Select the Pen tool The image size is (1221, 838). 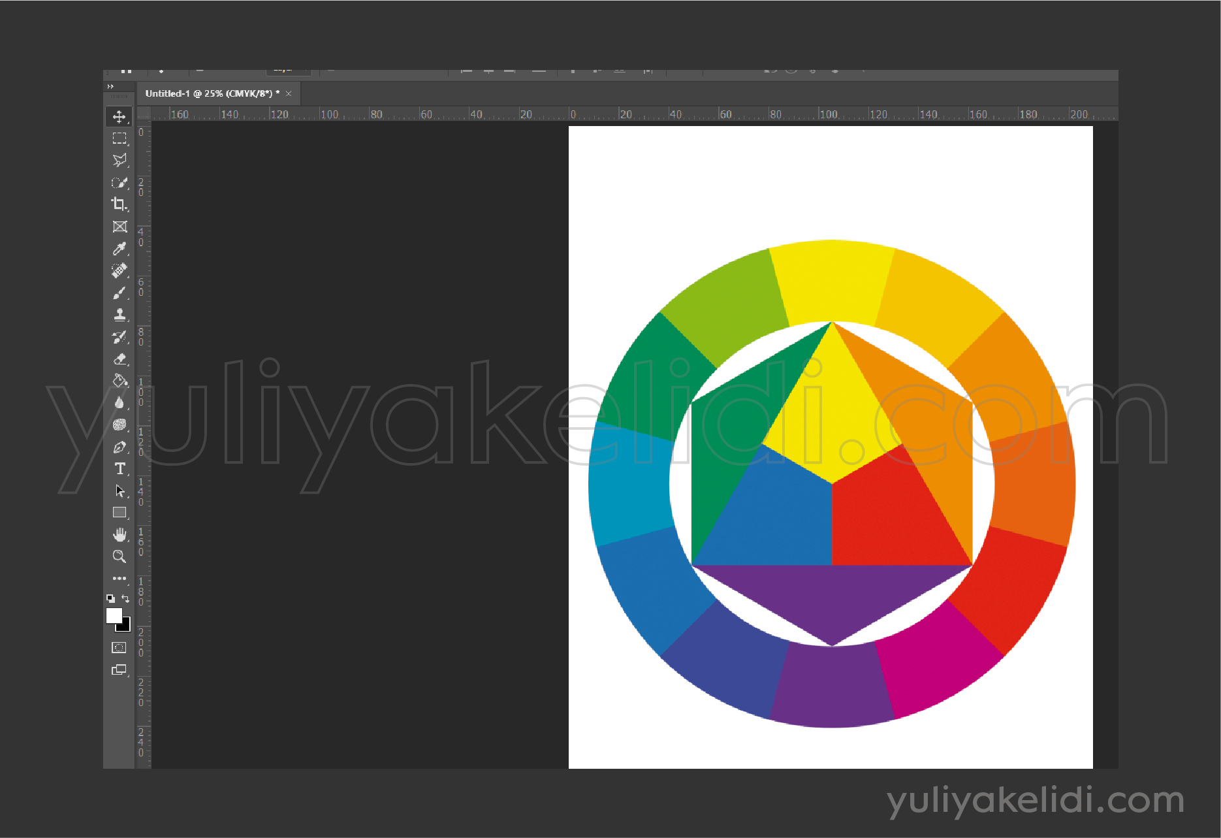119,447
